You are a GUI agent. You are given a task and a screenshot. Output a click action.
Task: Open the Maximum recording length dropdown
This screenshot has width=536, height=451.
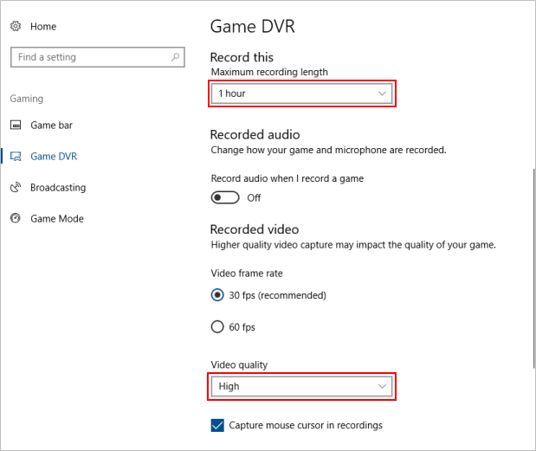coord(302,93)
